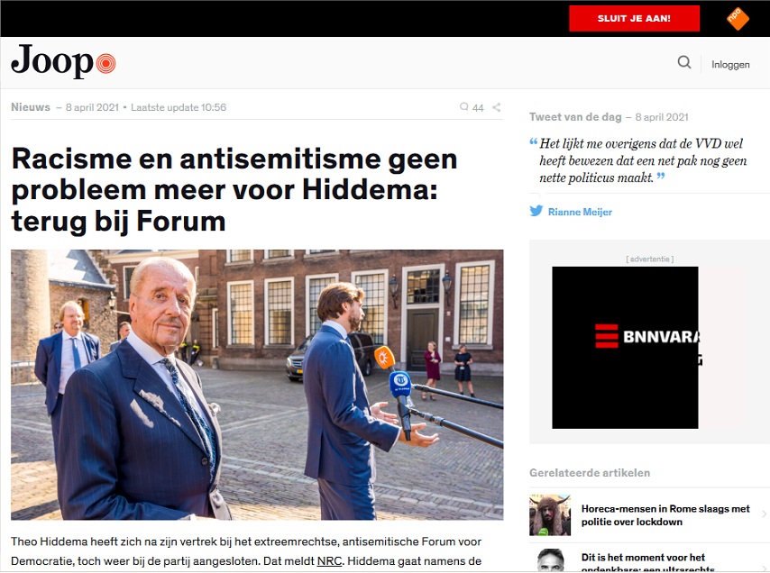Click the share icon next to comment count

[497, 107]
